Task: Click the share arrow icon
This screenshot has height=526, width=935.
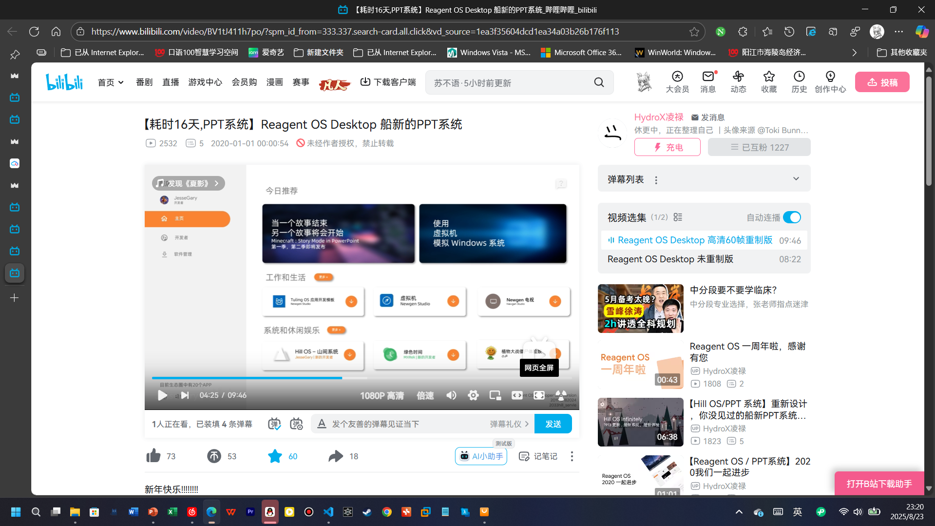Action: click(x=336, y=456)
